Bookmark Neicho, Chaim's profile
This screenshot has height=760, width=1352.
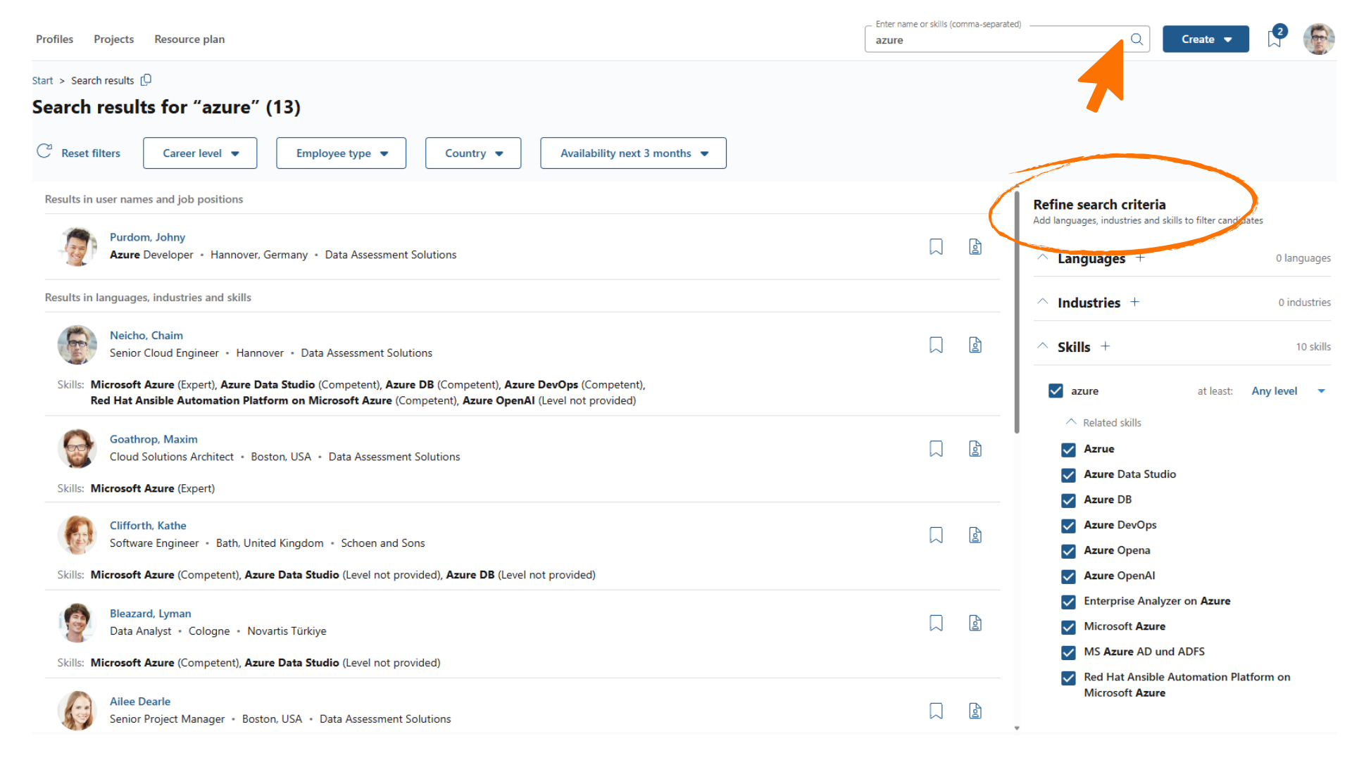click(x=936, y=345)
